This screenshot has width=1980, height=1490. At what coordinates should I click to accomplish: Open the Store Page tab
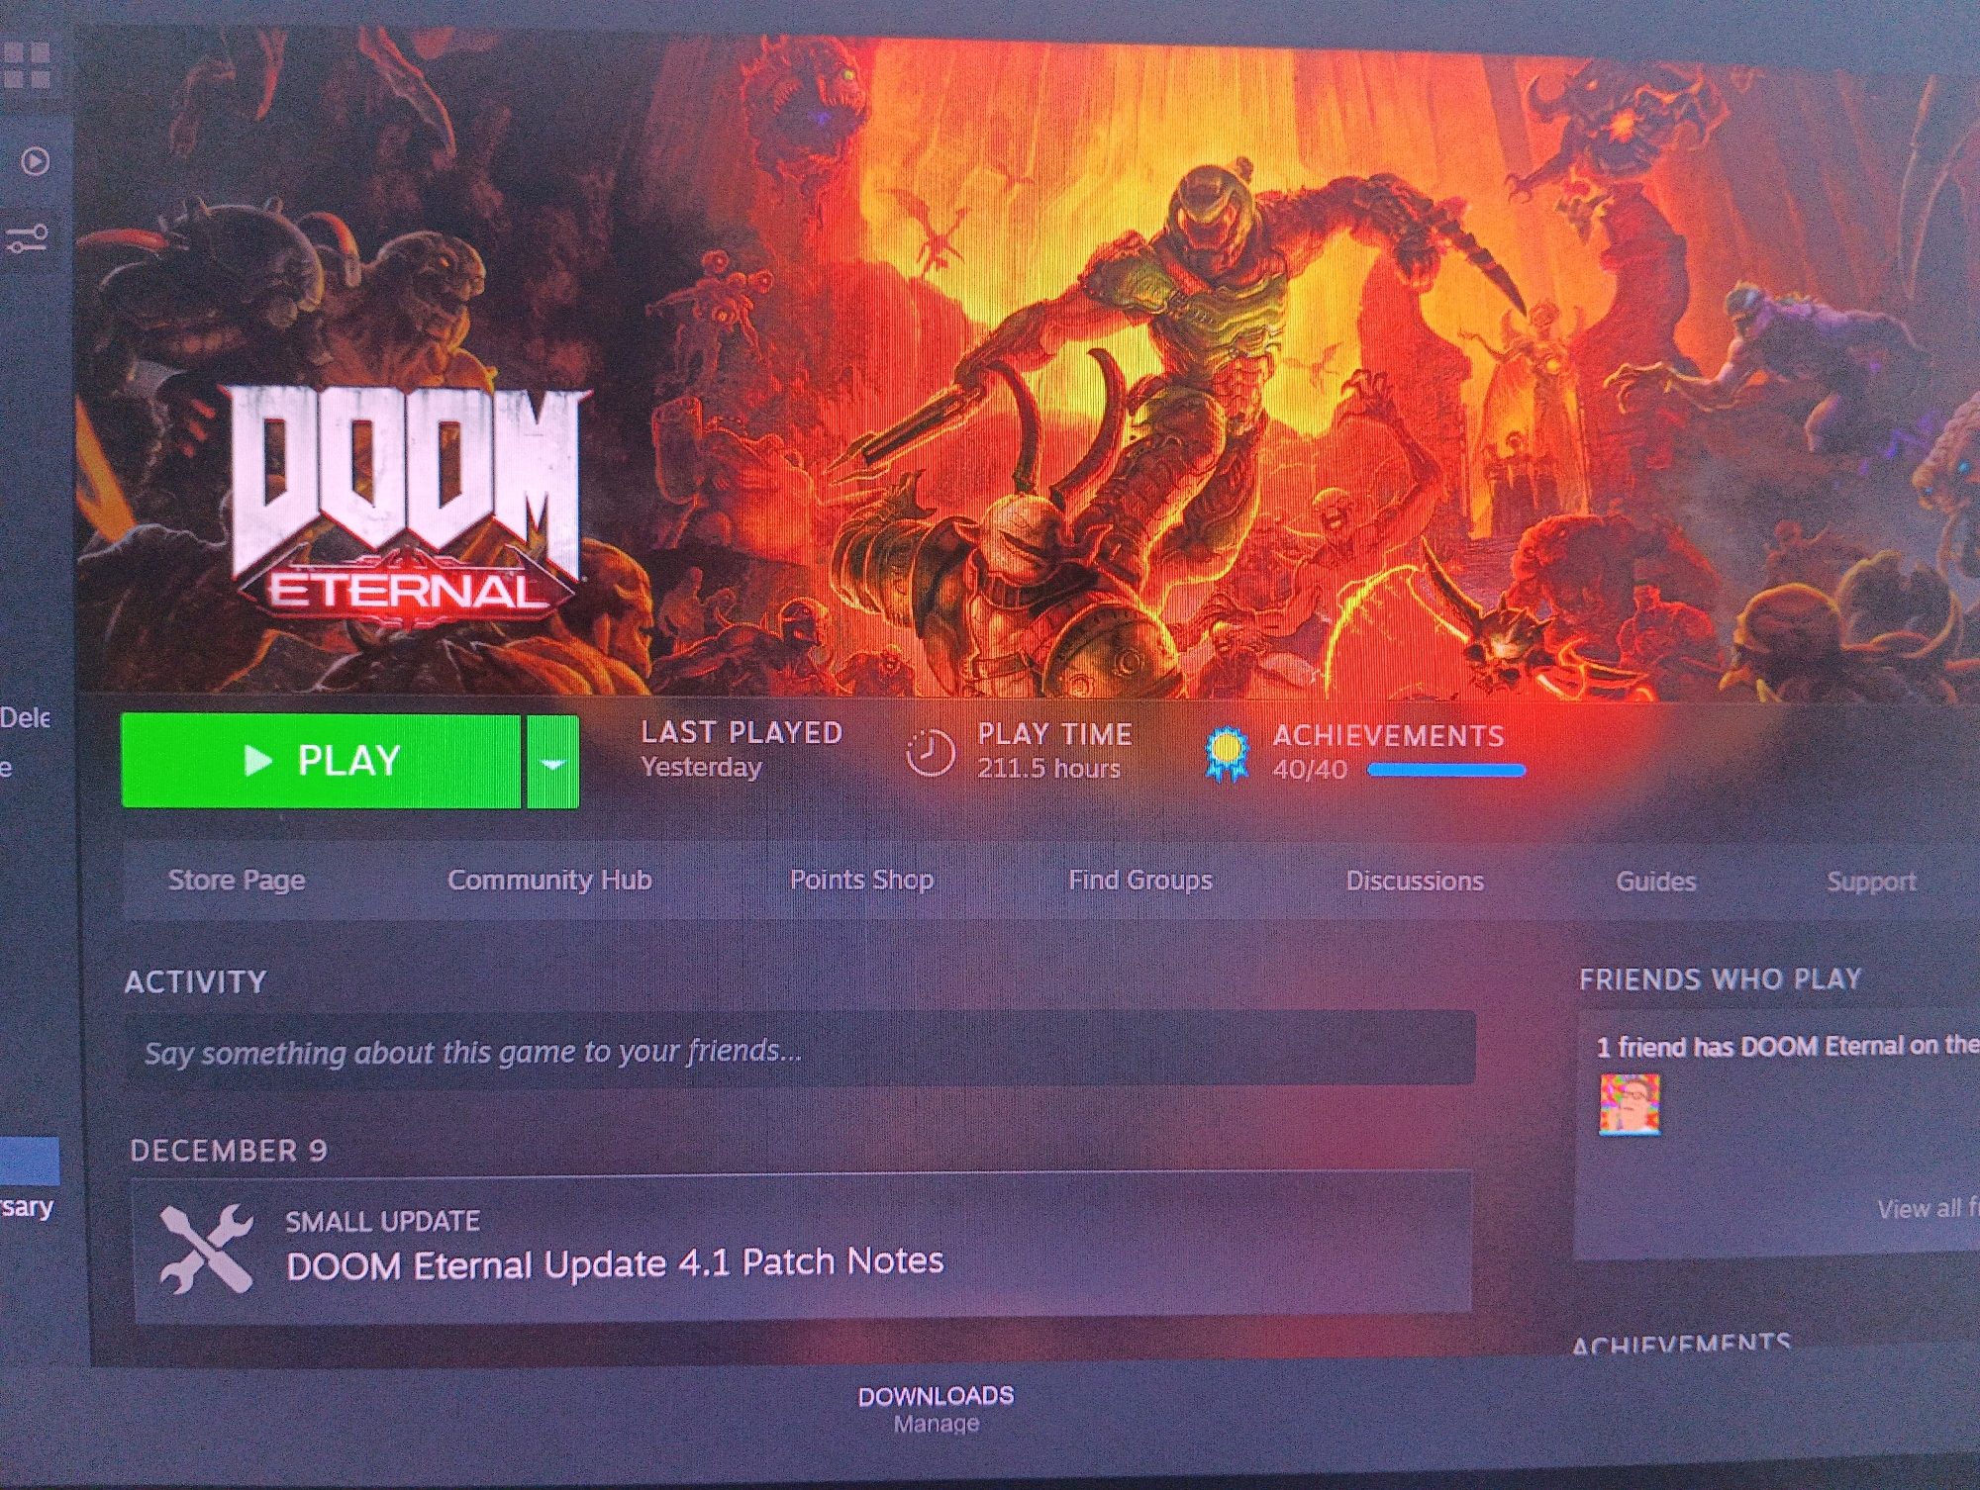(x=237, y=880)
